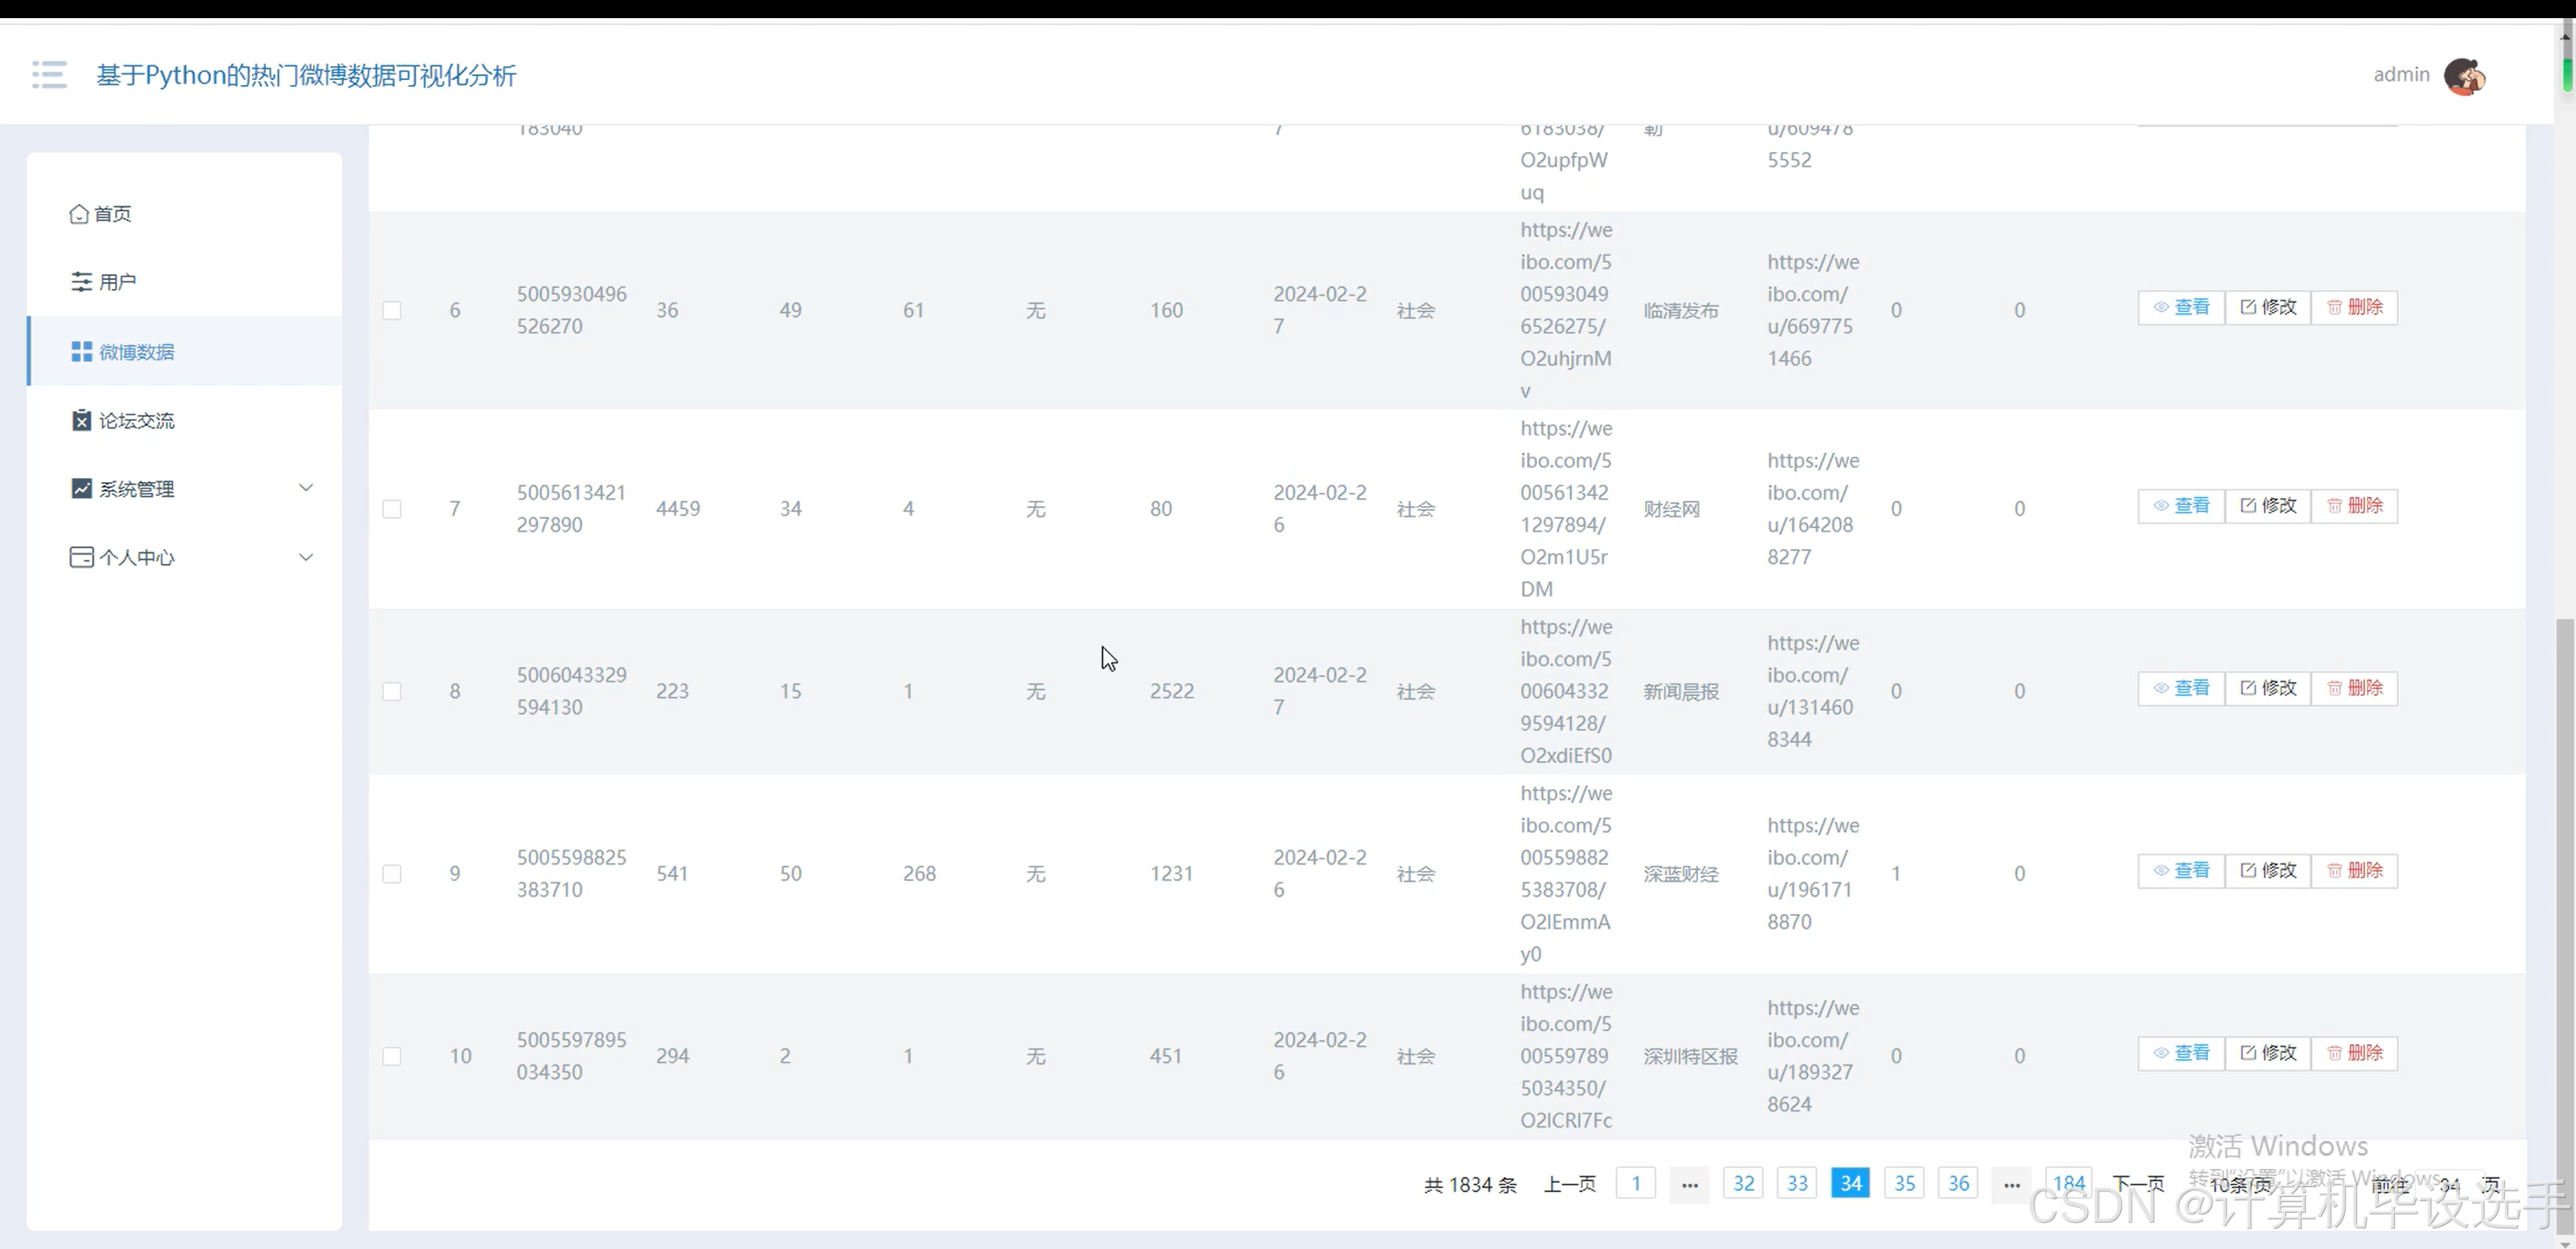This screenshot has width=2576, height=1249.
Task: Check the checkbox for row 6
Action: tap(392, 310)
